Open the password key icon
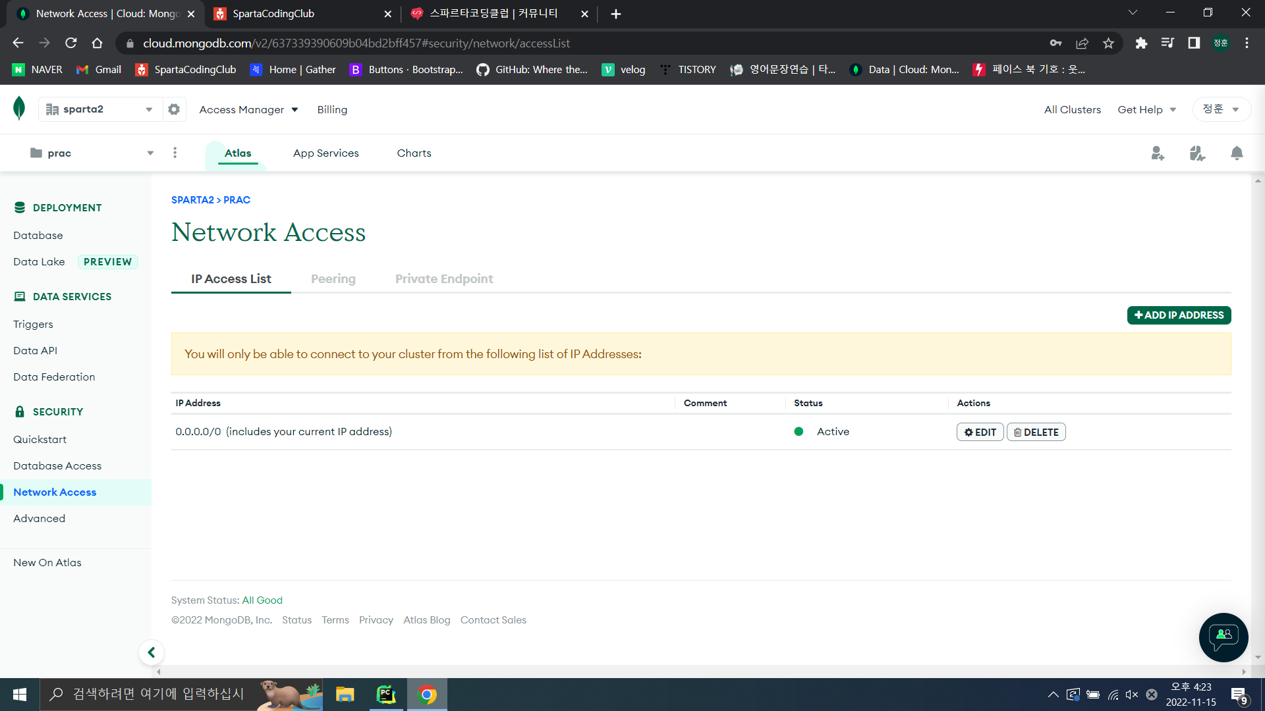This screenshot has width=1265, height=711. click(1055, 43)
